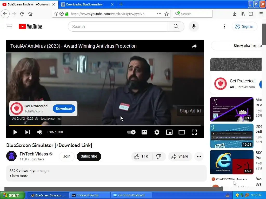Viewport: 266px width, 199px height.
Task: Open a new browser tab
Action: click(x=121, y=4)
